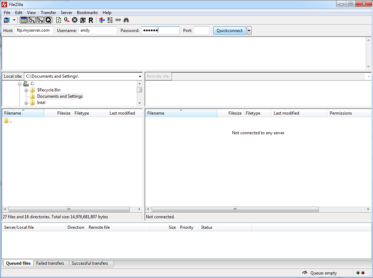Open the Transfer menu
373x278 pixels.
48,13
